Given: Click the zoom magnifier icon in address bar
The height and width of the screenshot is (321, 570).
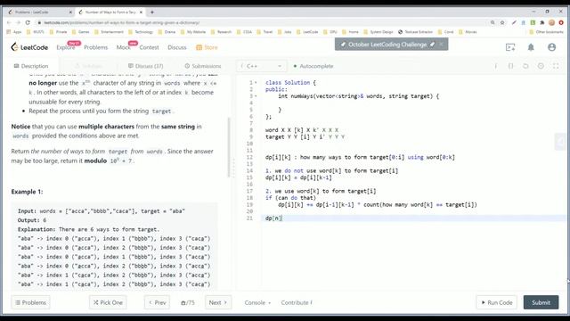Looking at the screenshot, I should pyautogui.click(x=493, y=22).
